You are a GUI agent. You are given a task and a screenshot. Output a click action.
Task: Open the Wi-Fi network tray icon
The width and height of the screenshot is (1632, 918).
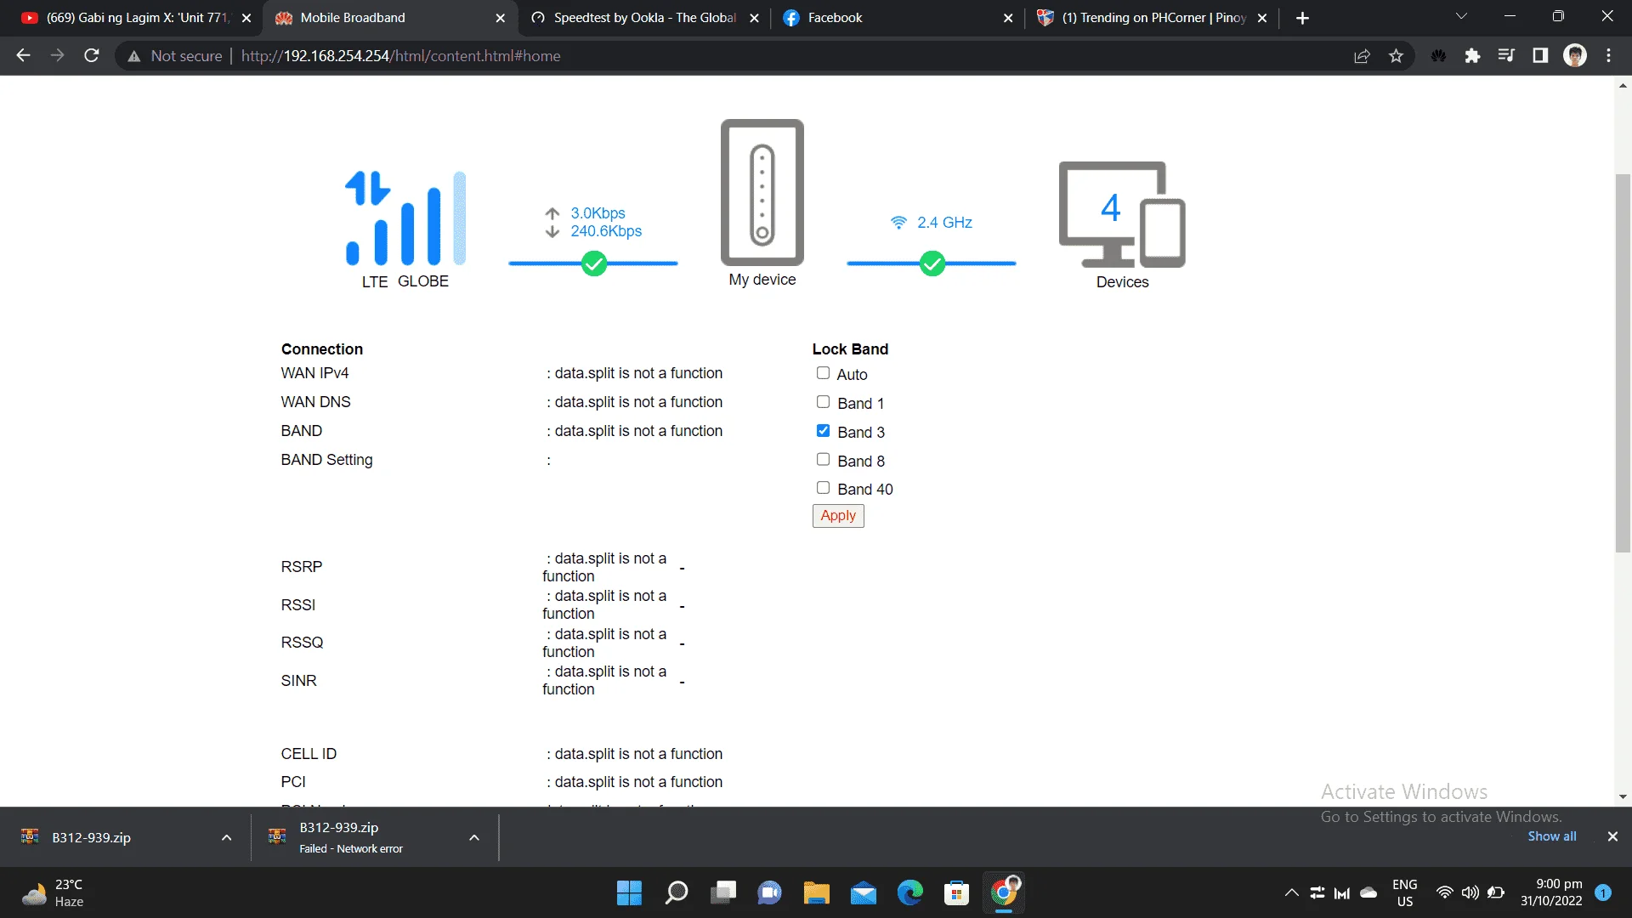1444,892
